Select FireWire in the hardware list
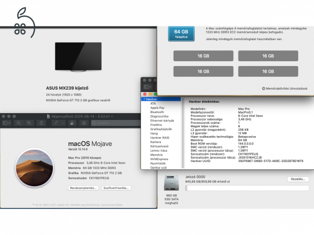 coord(156,125)
